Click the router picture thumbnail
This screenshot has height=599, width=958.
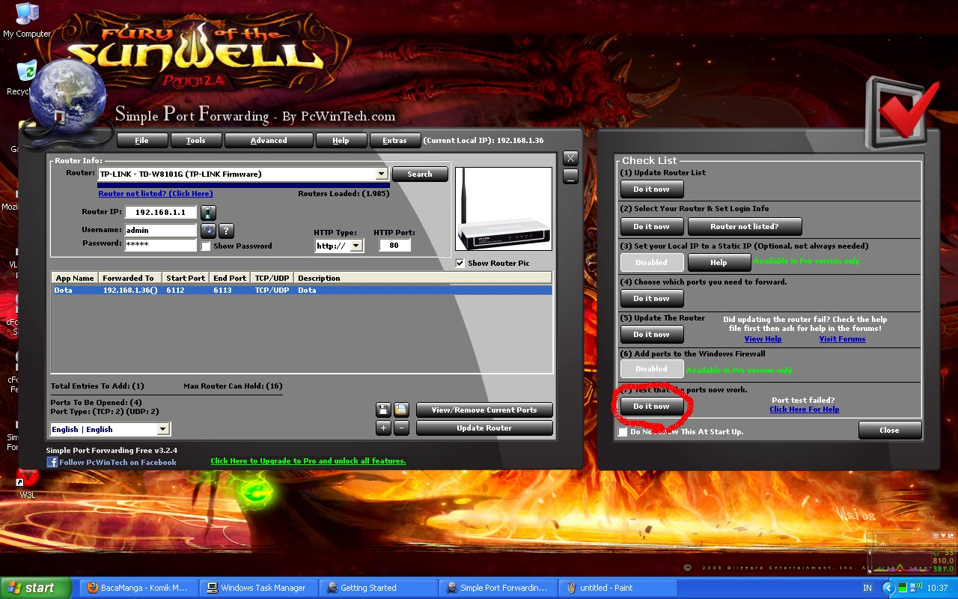[x=504, y=208]
